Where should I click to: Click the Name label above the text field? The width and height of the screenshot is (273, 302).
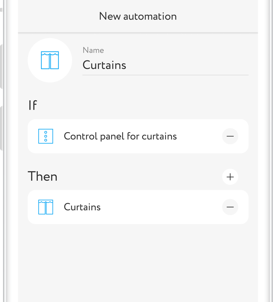(93, 50)
